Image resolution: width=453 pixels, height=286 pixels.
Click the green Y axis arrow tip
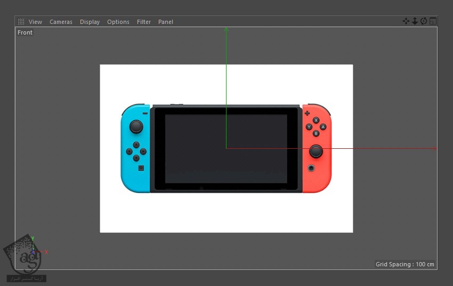(x=226, y=29)
